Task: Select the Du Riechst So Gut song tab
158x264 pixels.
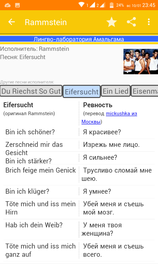Action: point(31,91)
